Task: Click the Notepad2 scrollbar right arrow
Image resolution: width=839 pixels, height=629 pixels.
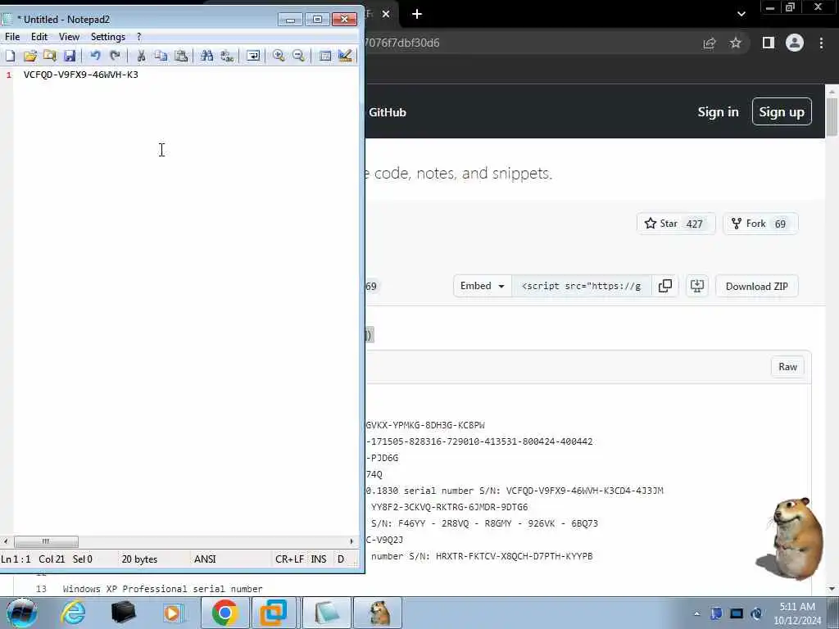Action: click(351, 541)
